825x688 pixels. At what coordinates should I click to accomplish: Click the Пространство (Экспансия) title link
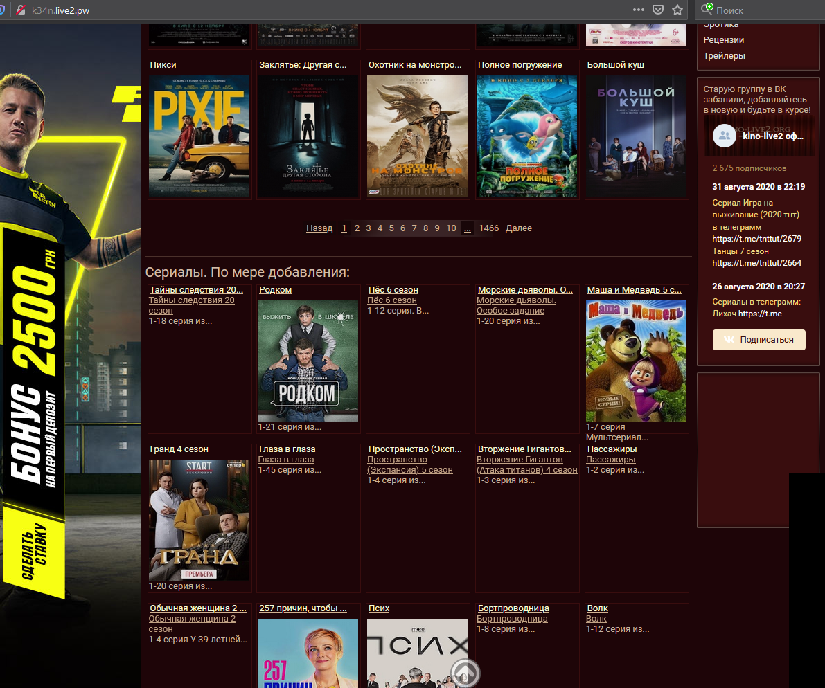(x=415, y=449)
